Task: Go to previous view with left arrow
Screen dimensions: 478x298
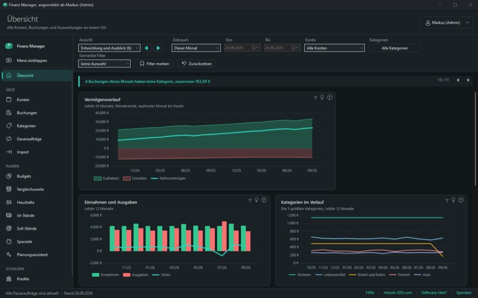Action: pyautogui.click(x=147, y=48)
